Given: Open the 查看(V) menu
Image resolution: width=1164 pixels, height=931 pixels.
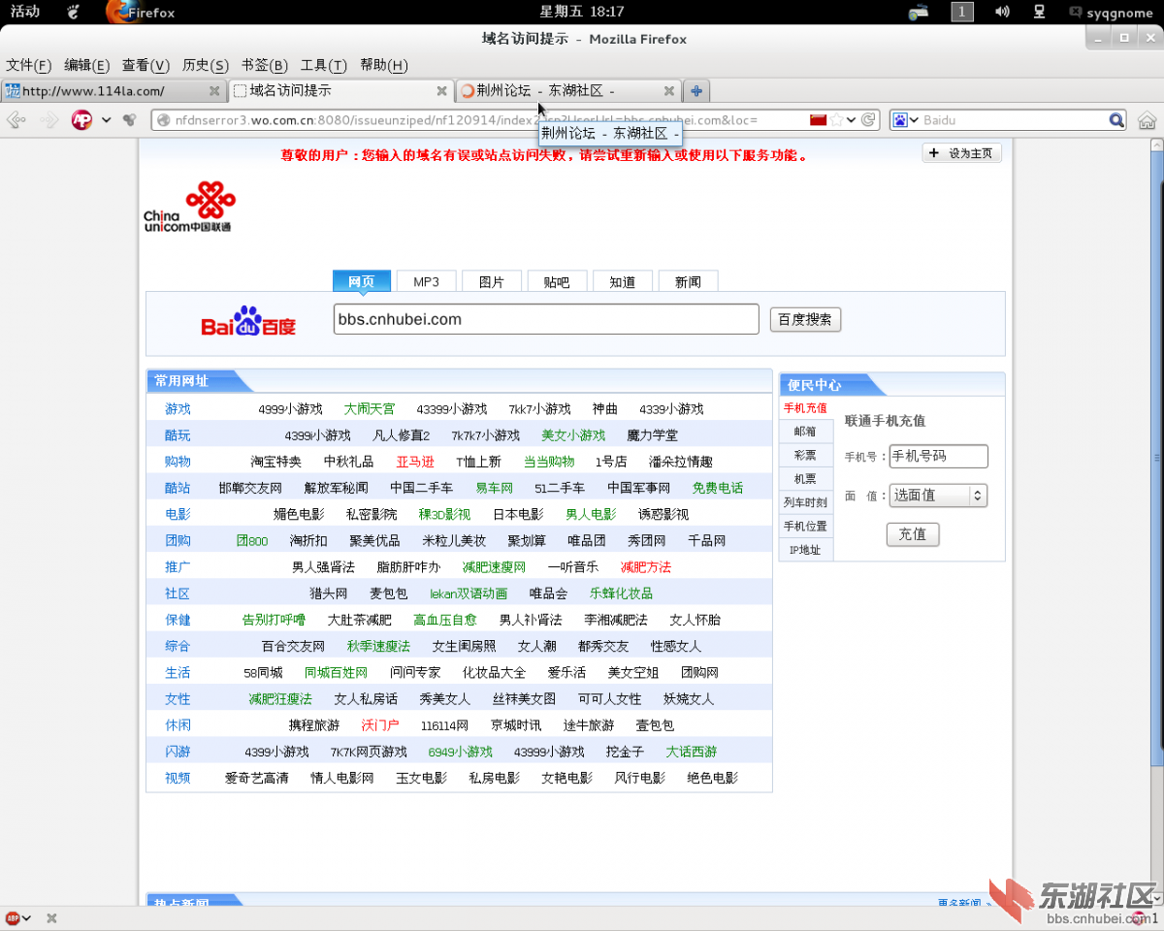Looking at the screenshot, I should pos(145,65).
